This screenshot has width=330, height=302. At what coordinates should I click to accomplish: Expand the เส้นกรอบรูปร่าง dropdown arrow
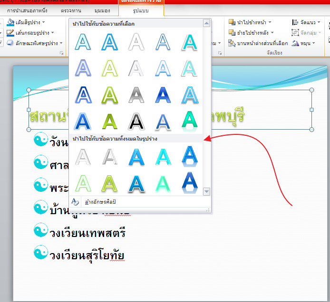pyautogui.click(x=53, y=33)
